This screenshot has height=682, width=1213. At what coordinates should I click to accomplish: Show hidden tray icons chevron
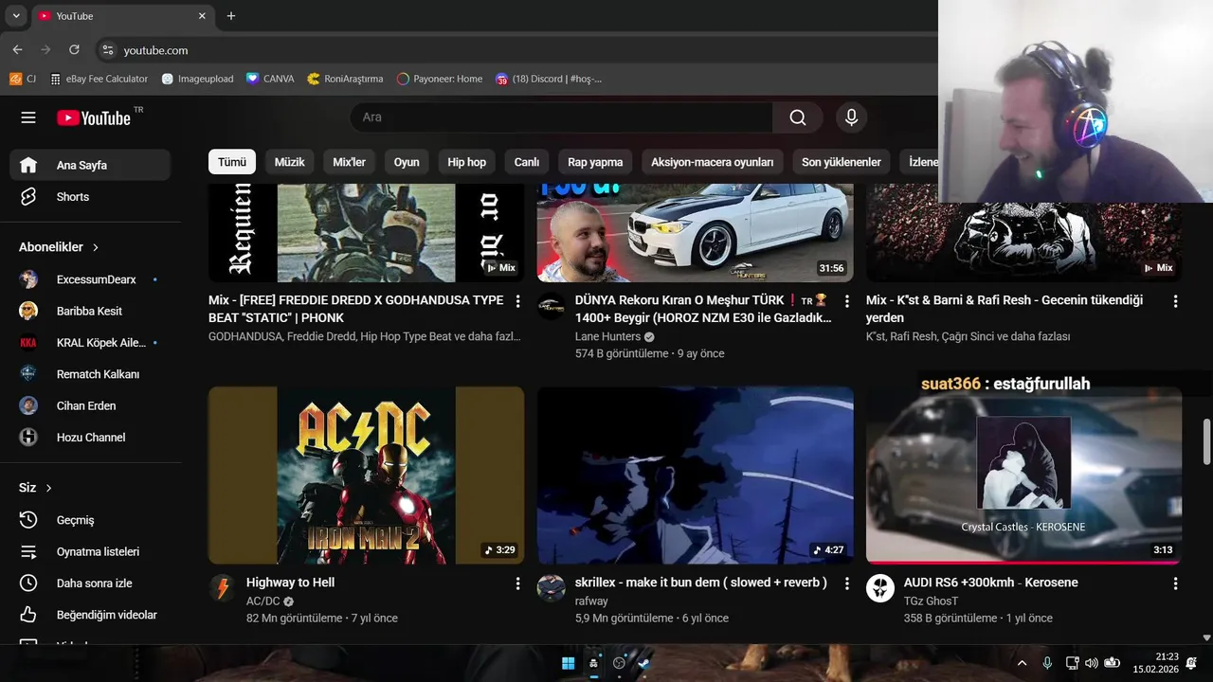click(1022, 663)
